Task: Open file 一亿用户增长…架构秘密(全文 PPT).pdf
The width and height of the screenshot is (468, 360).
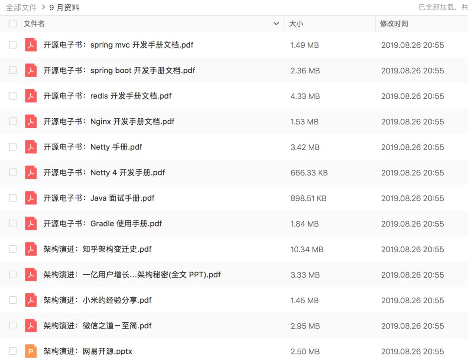Action: [132, 275]
